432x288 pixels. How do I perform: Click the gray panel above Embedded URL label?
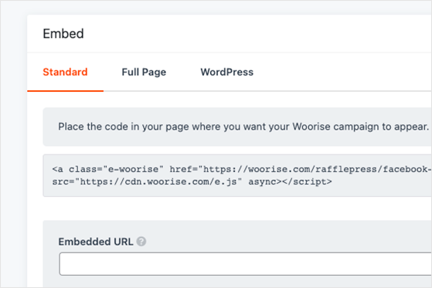click(237, 228)
